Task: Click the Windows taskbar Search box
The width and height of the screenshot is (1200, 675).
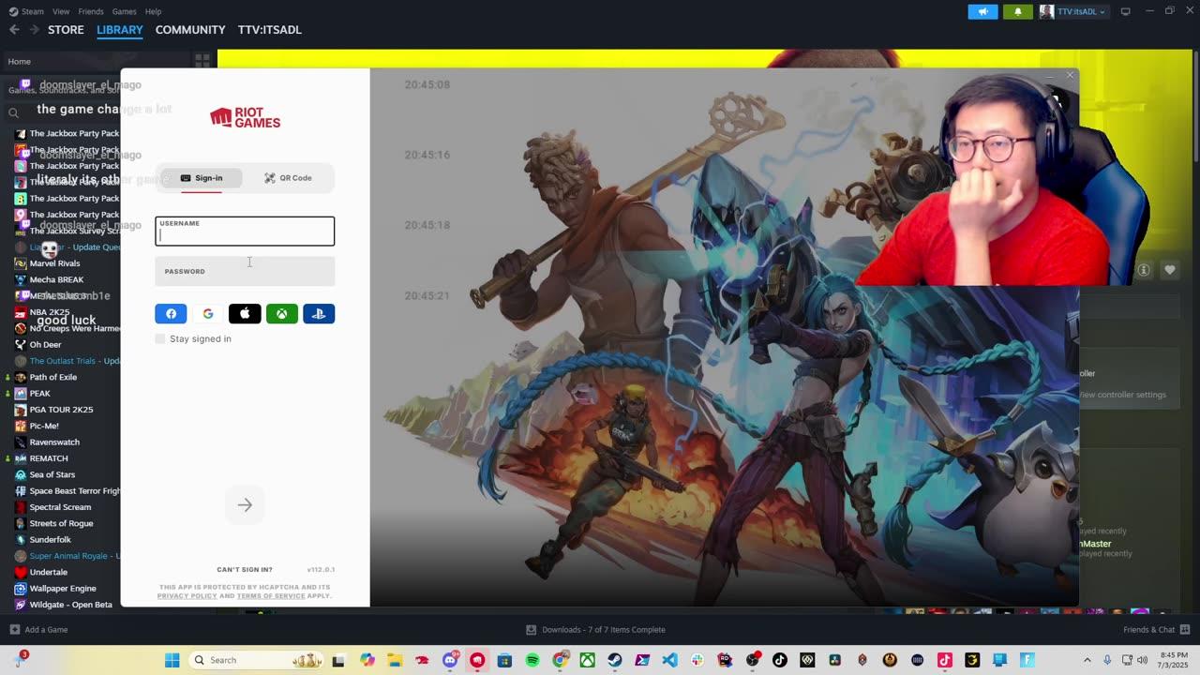Action: [256, 660]
